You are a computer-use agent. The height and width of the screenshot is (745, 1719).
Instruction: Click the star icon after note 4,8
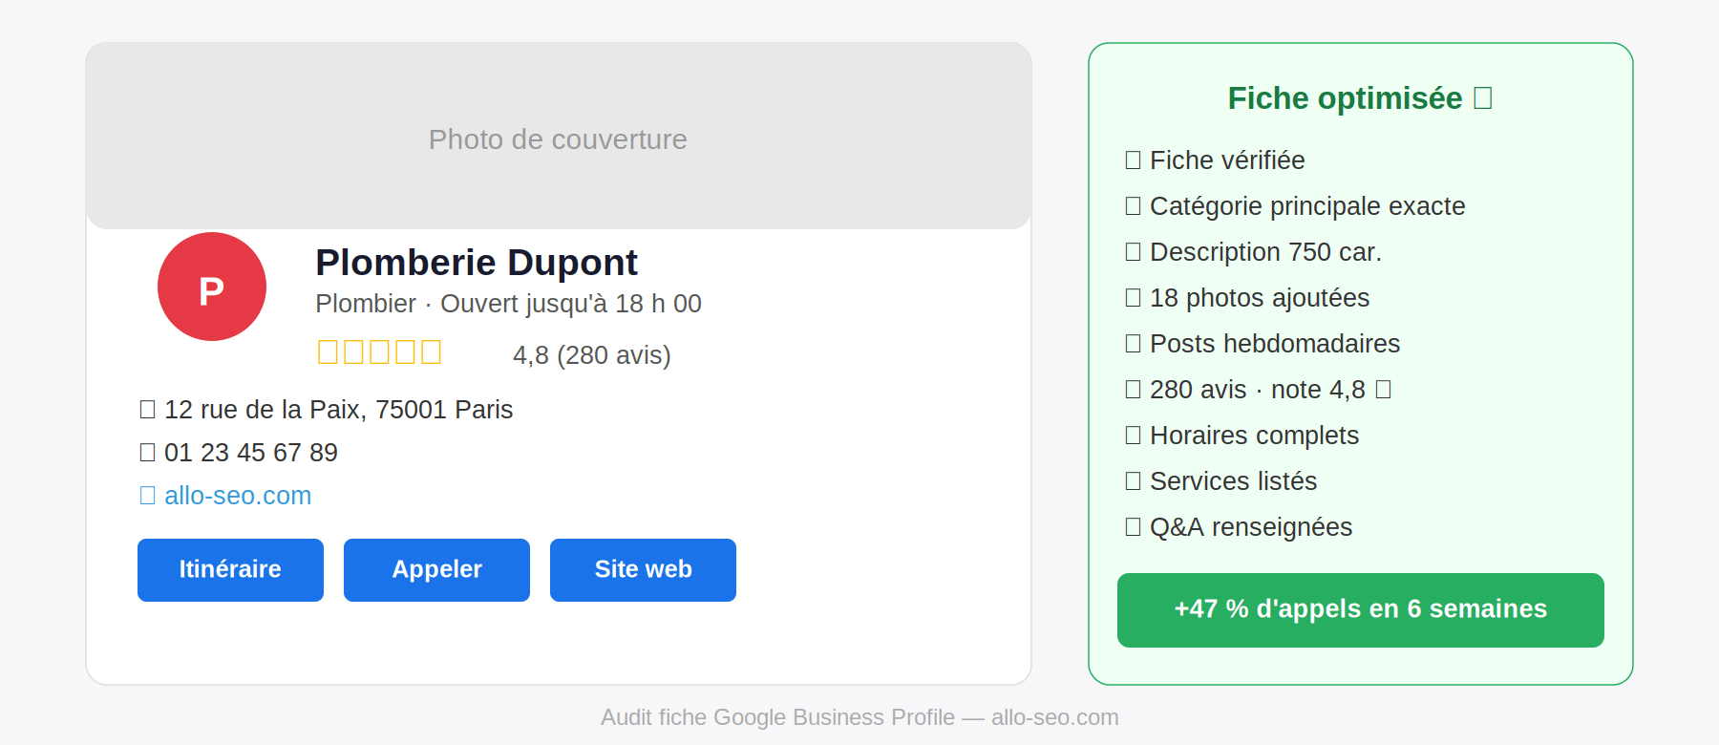1383,390
